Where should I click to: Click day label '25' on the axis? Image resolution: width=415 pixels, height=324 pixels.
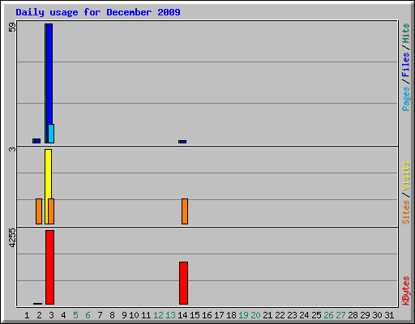316,315
